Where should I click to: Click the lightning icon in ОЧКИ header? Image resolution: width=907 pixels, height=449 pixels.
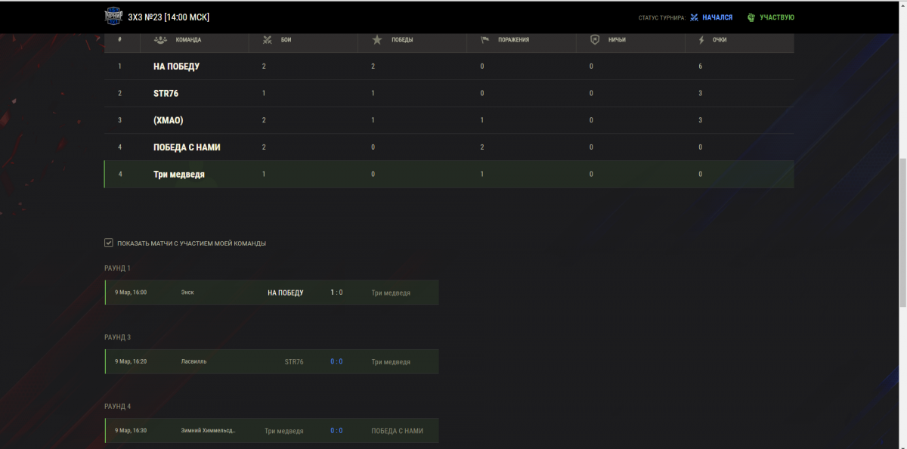click(x=701, y=39)
